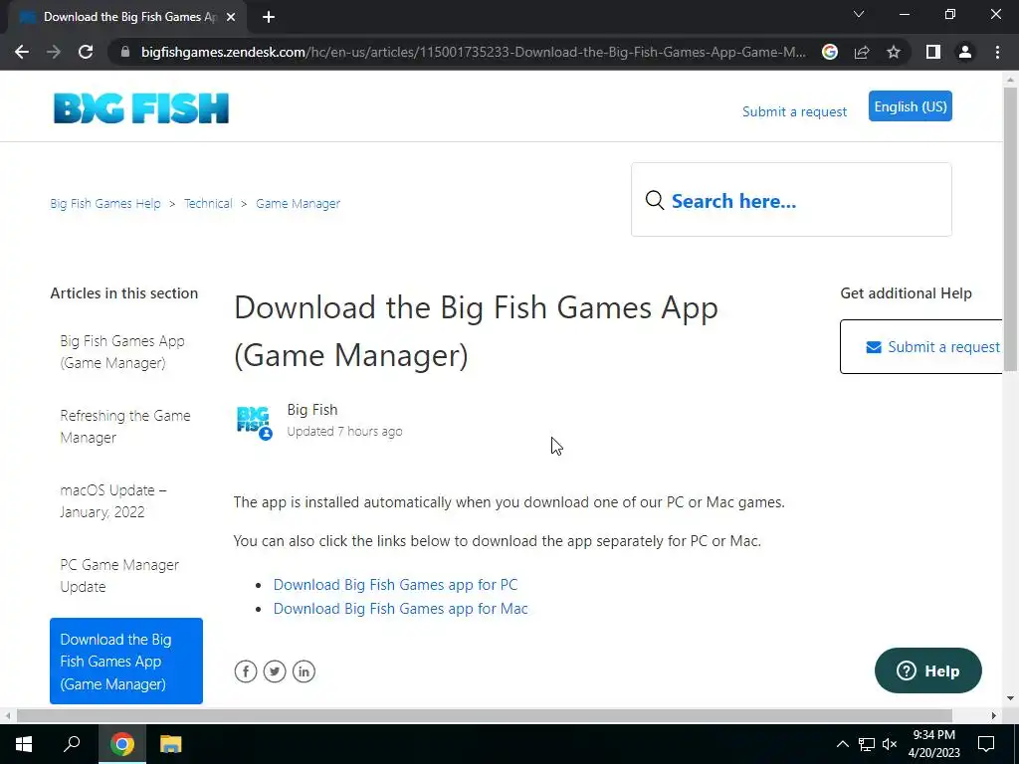The width and height of the screenshot is (1019, 764).
Task: Click the scroll down arrow
Action: [x=1010, y=698]
